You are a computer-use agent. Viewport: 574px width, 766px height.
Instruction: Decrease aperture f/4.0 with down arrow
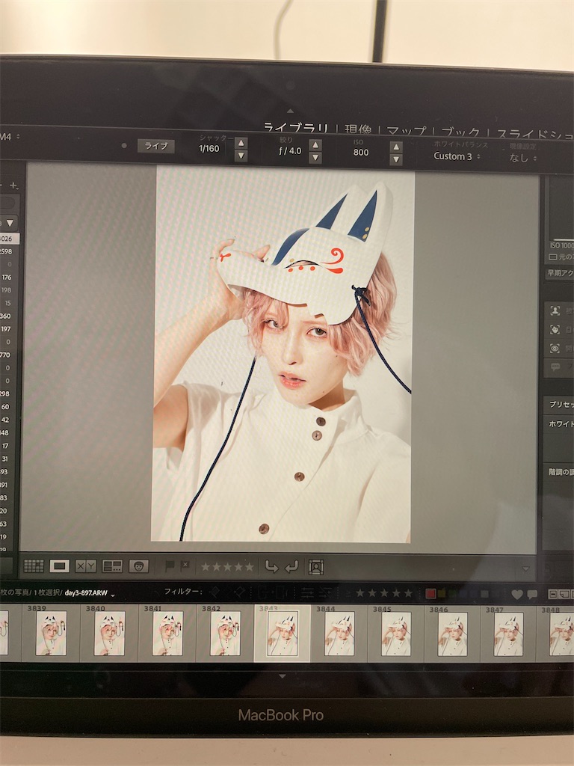click(x=315, y=157)
